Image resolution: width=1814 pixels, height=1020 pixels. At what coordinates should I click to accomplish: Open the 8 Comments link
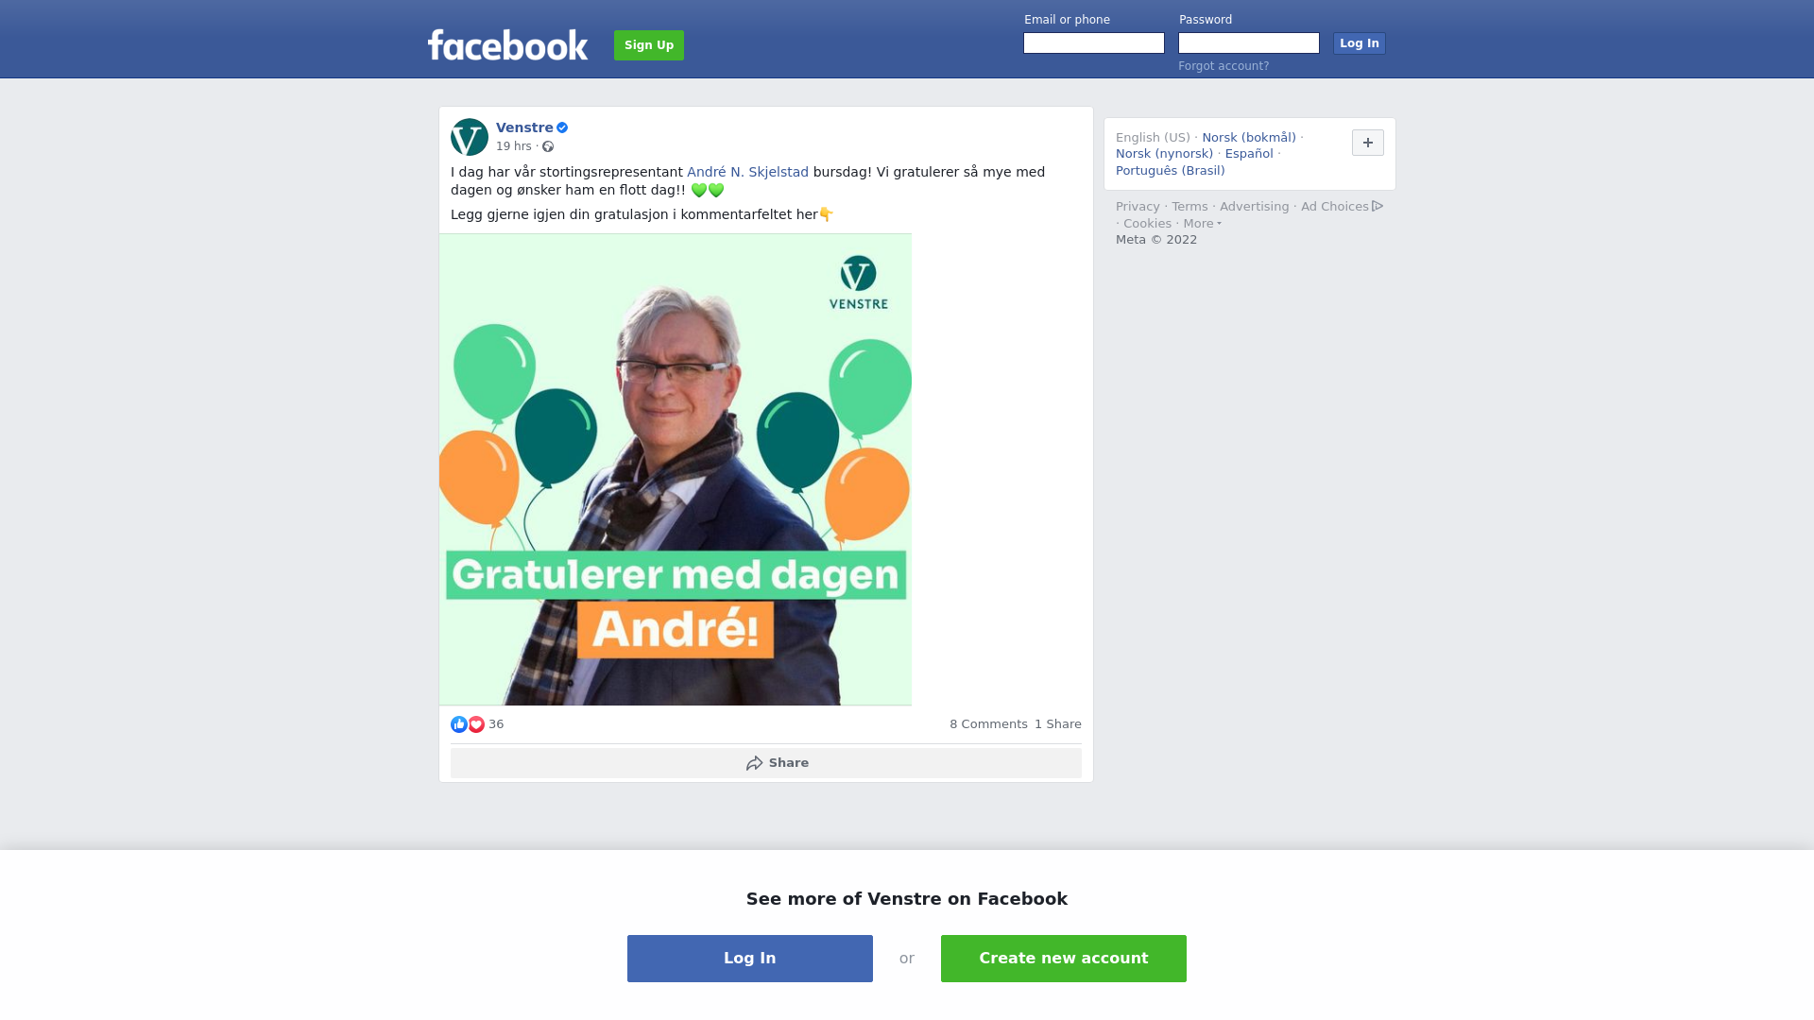point(988,724)
